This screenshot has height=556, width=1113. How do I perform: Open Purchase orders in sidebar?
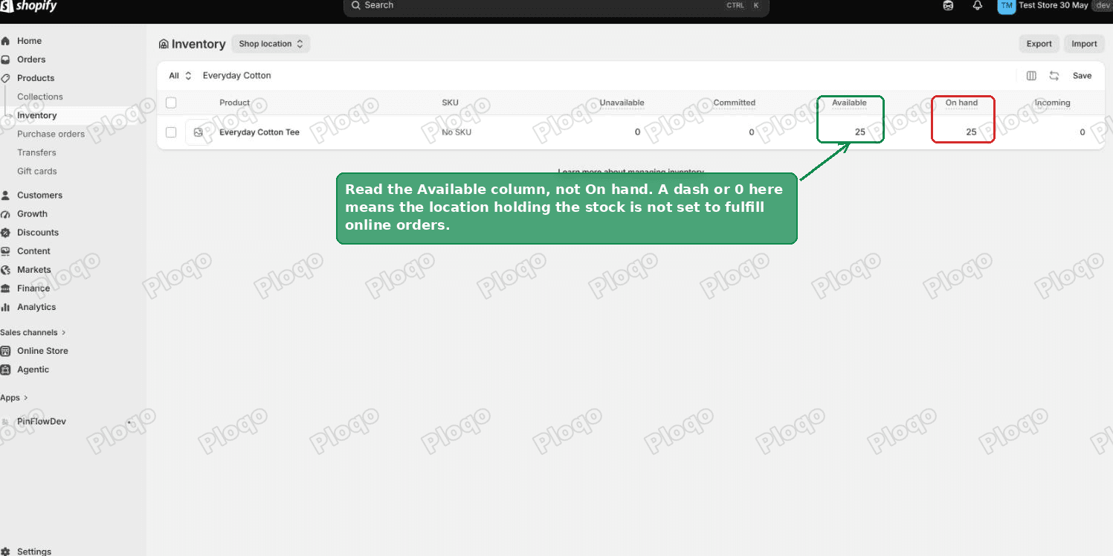(51, 134)
